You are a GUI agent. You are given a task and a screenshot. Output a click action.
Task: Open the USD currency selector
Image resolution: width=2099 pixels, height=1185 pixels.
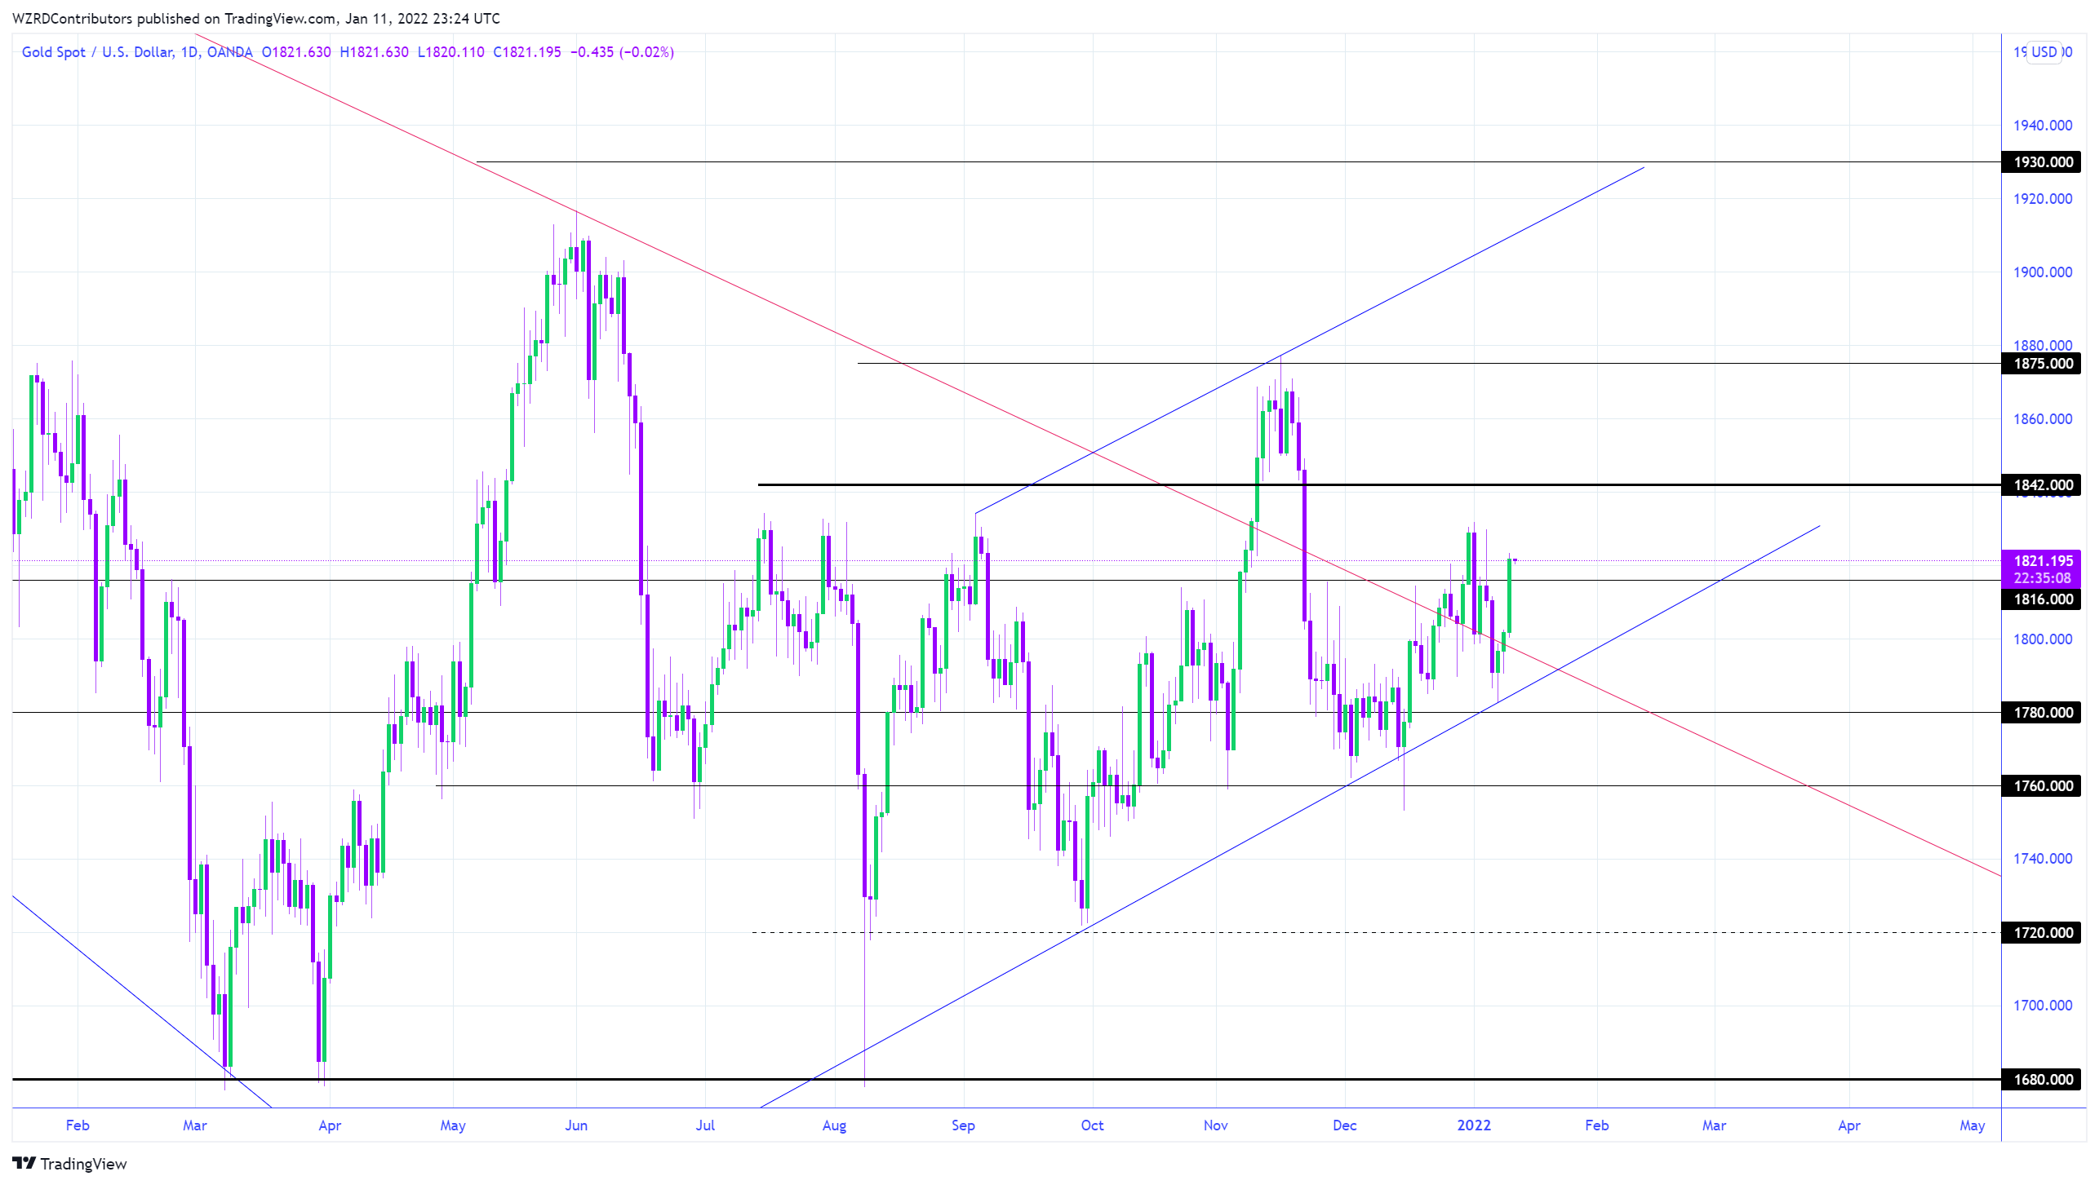click(2044, 52)
